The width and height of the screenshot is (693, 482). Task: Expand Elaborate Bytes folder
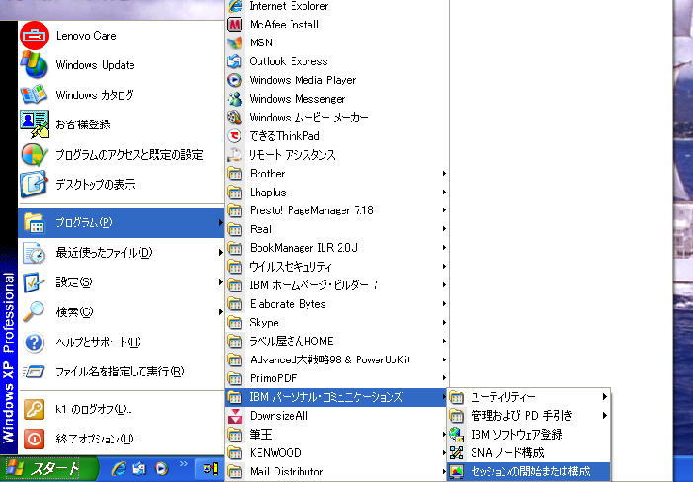[x=337, y=304]
